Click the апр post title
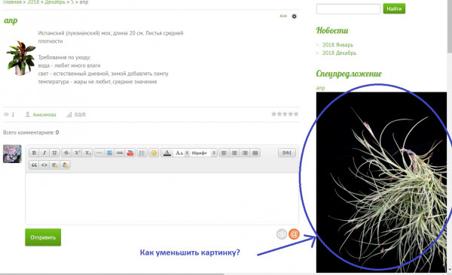452x275 pixels. [x=11, y=21]
